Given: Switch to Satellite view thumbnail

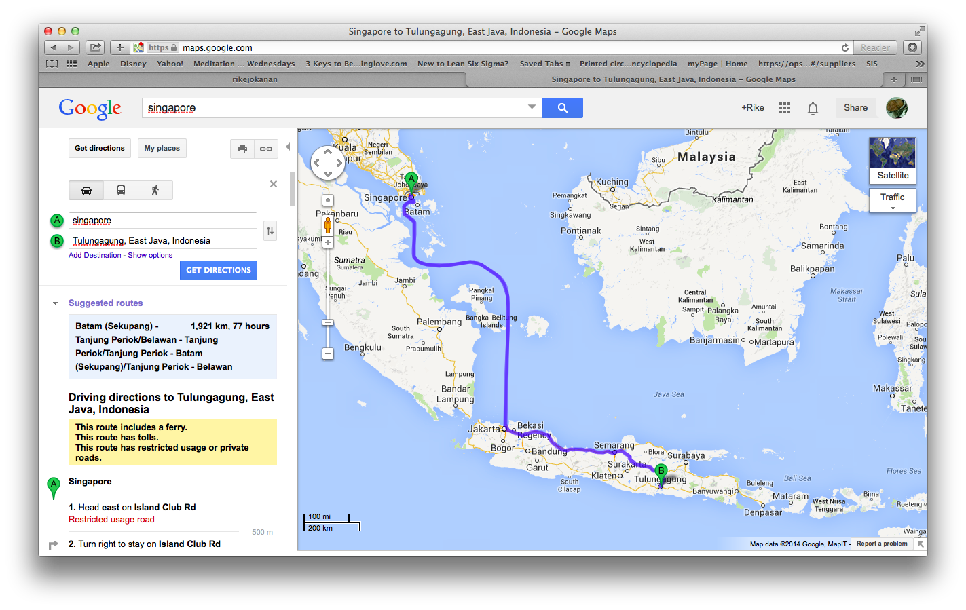Looking at the screenshot, I should [x=892, y=160].
